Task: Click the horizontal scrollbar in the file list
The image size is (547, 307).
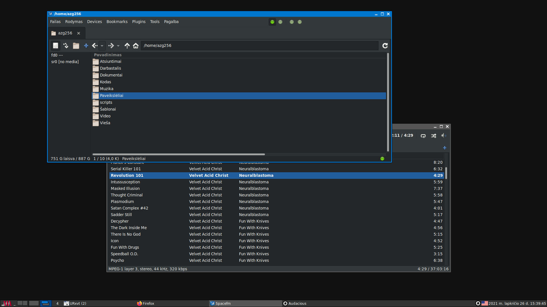Action: (179, 154)
